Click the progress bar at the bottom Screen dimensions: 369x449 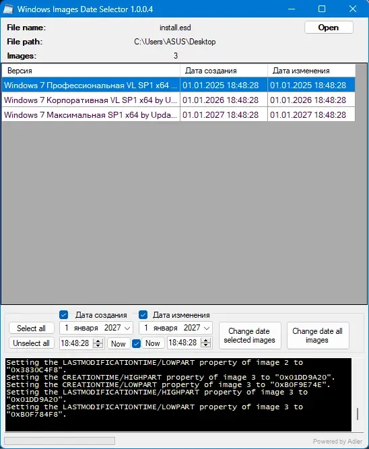(x=59, y=441)
